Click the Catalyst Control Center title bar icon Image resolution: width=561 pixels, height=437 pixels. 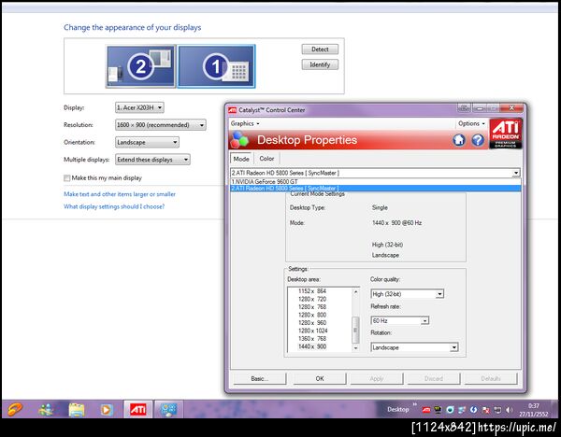click(232, 109)
